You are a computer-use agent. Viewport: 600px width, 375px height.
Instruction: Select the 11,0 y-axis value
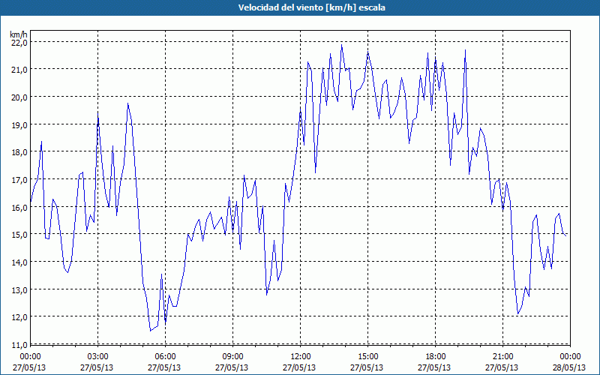click(19, 344)
